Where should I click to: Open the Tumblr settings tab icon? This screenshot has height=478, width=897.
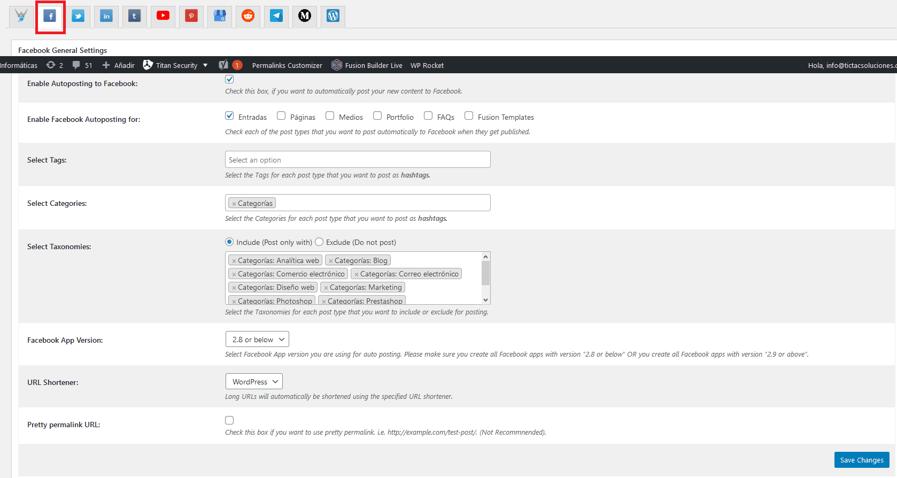pos(135,16)
